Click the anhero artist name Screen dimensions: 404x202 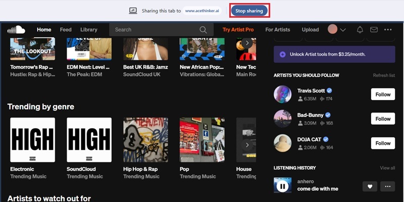coord(306,182)
